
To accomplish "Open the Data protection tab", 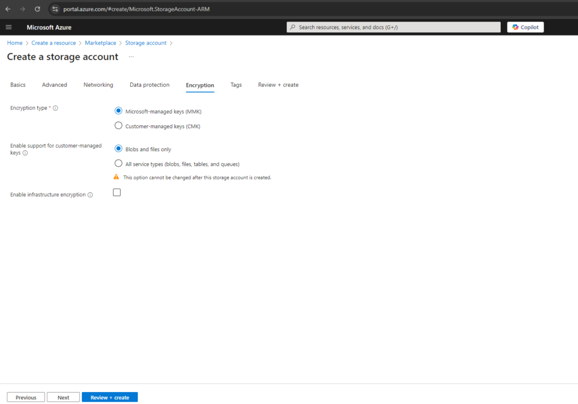I will 149,85.
